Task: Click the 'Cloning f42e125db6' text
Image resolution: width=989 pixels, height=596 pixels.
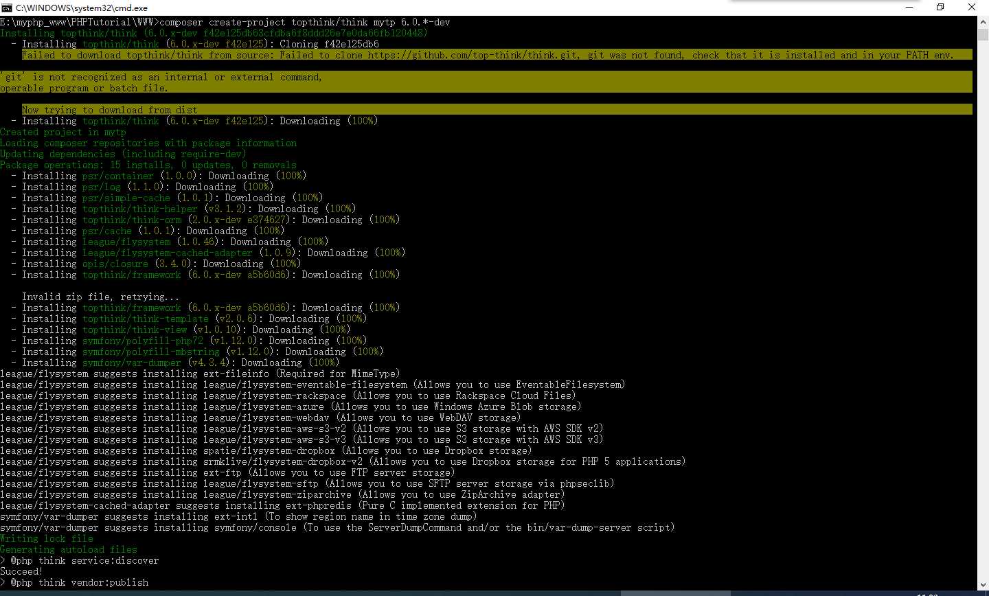Action: (329, 44)
